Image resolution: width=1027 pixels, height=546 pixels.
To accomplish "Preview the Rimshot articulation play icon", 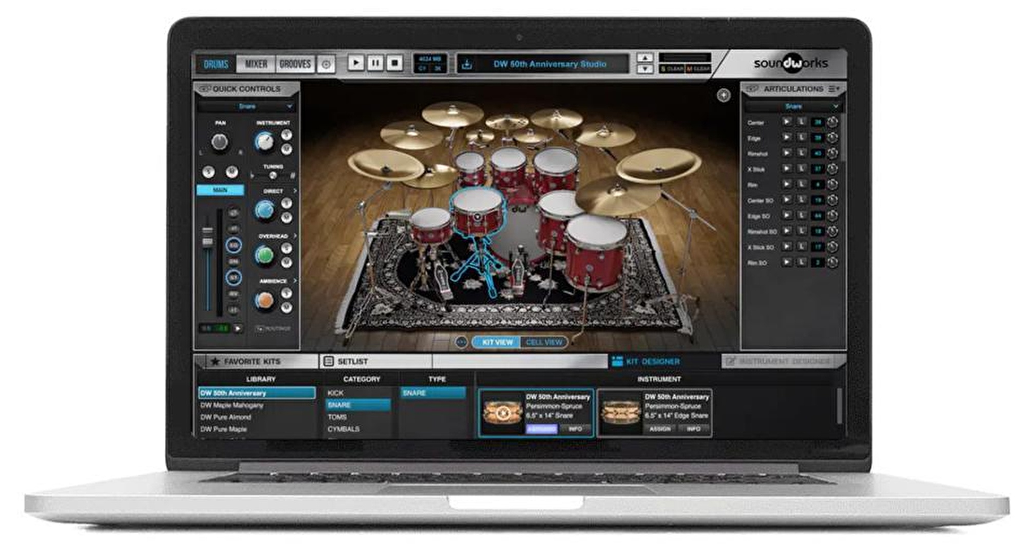I will point(786,153).
